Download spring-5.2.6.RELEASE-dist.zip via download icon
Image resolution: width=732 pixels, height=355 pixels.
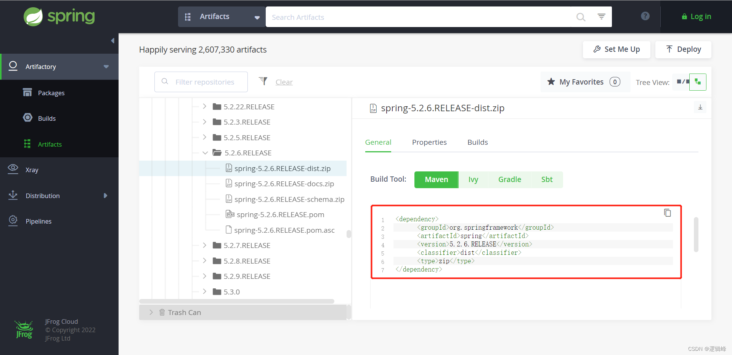point(700,107)
